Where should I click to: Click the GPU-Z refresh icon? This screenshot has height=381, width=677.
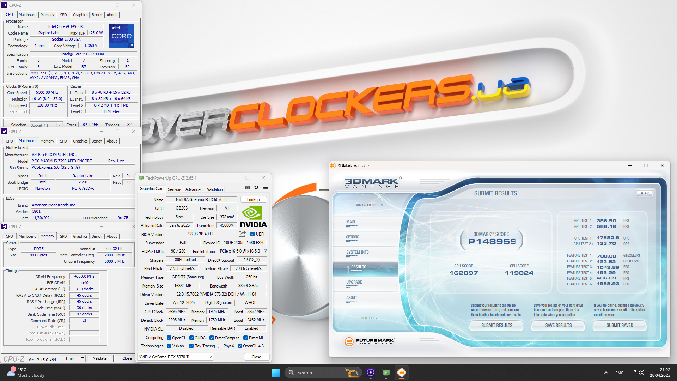click(x=257, y=187)
